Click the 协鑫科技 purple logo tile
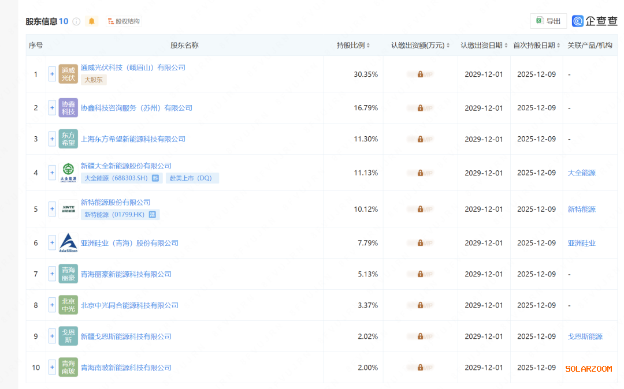This screenshot has height=389, width=624. coord(68,108)
